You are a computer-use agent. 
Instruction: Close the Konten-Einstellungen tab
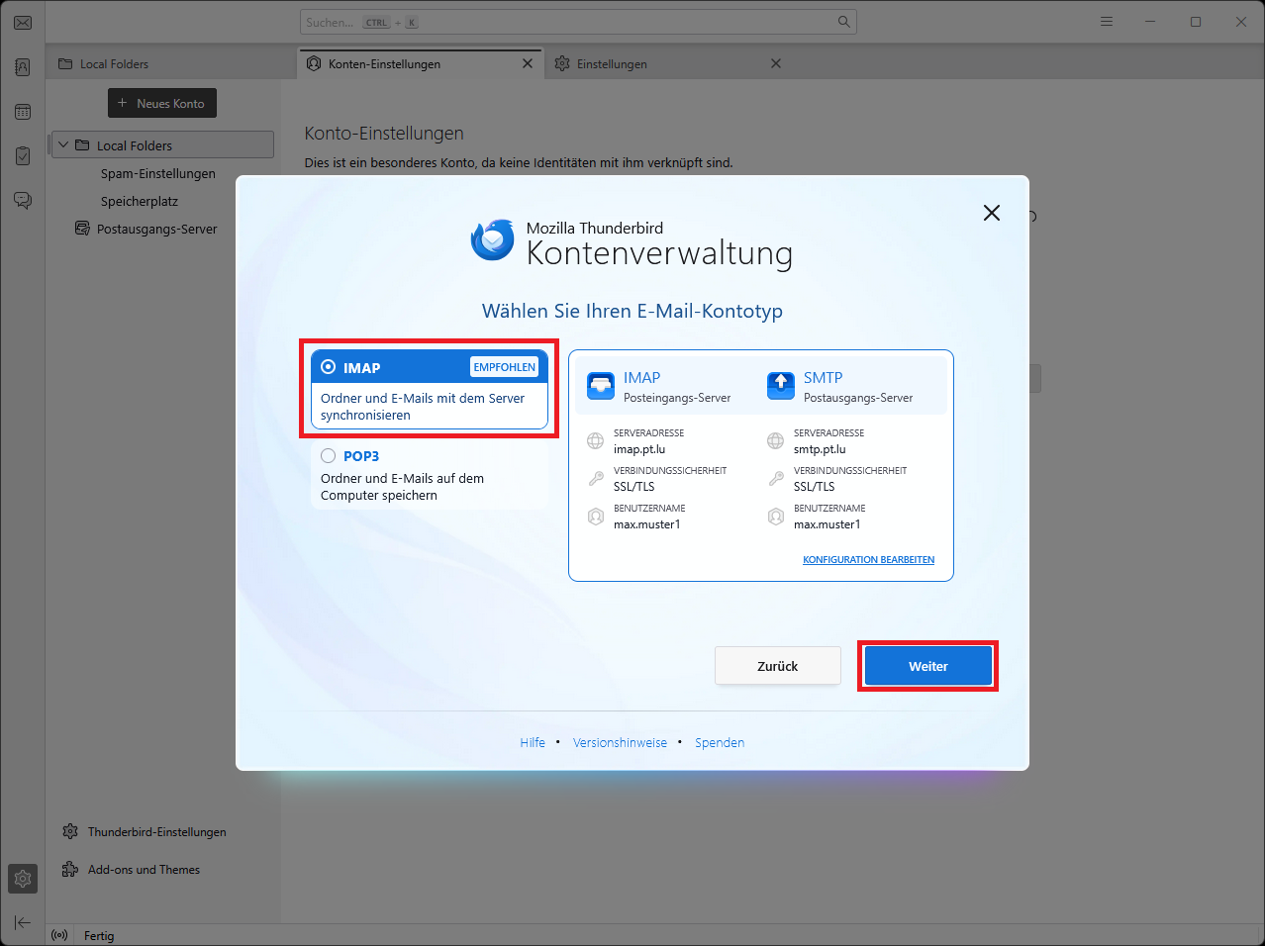pyautogui.click(x=528, y=64)
